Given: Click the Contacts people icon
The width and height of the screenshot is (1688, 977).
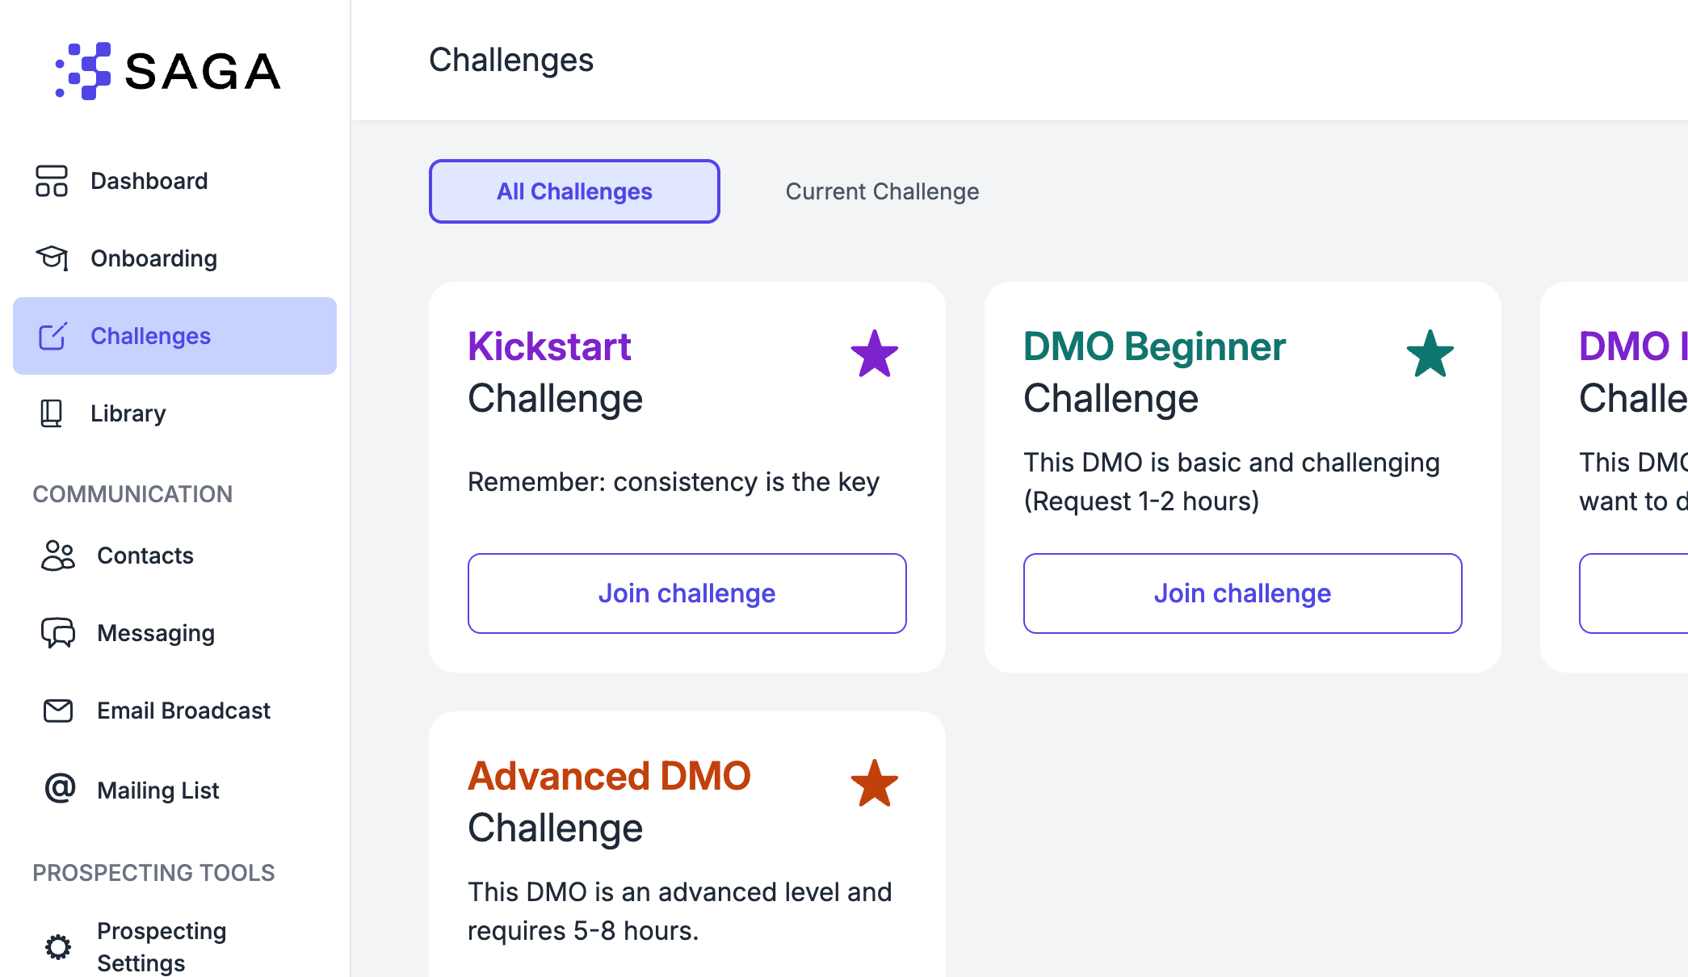Looking at the screenshot, I should (57, 556).
